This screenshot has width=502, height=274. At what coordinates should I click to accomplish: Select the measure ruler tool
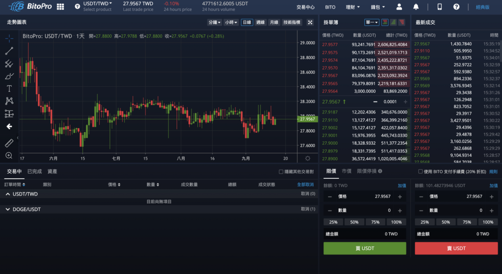pyautogui.click(x=9, y=143)
